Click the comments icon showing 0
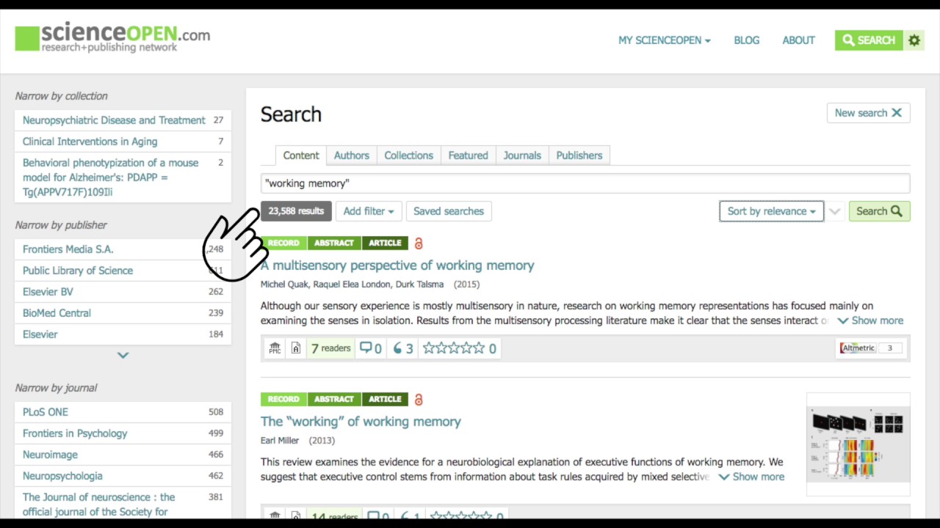940x528 pixels. (370, 348)
